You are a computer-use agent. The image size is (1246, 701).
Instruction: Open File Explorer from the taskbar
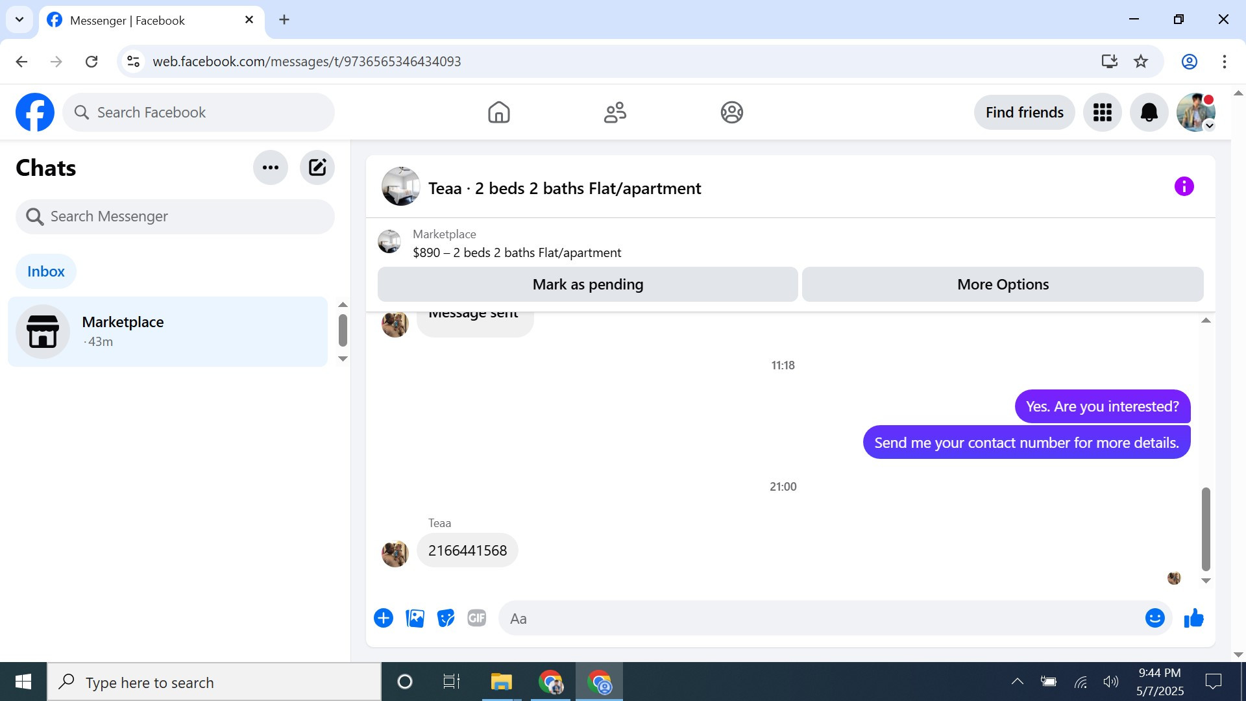tap(501, 682)
